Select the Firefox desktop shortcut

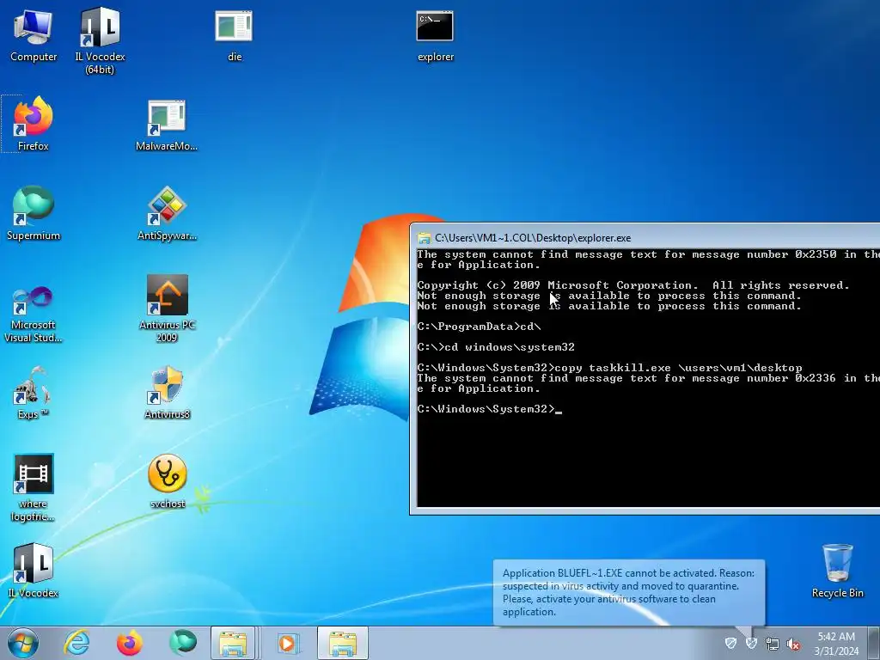[34, 124]
